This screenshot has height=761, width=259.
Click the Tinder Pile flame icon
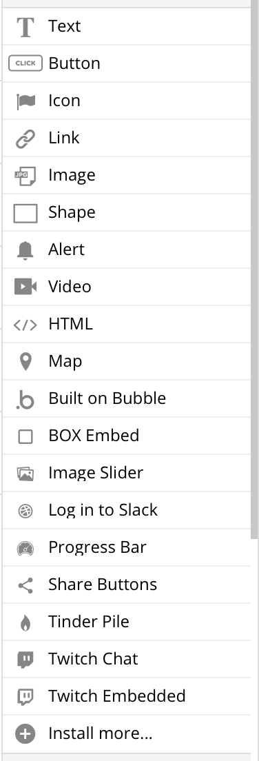[25, 622]
